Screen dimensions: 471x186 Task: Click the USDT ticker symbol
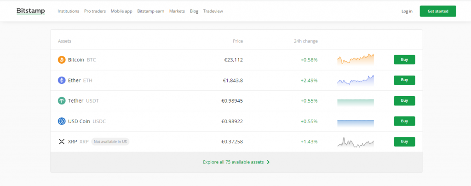pyautogui.click(x=92, y=101)
